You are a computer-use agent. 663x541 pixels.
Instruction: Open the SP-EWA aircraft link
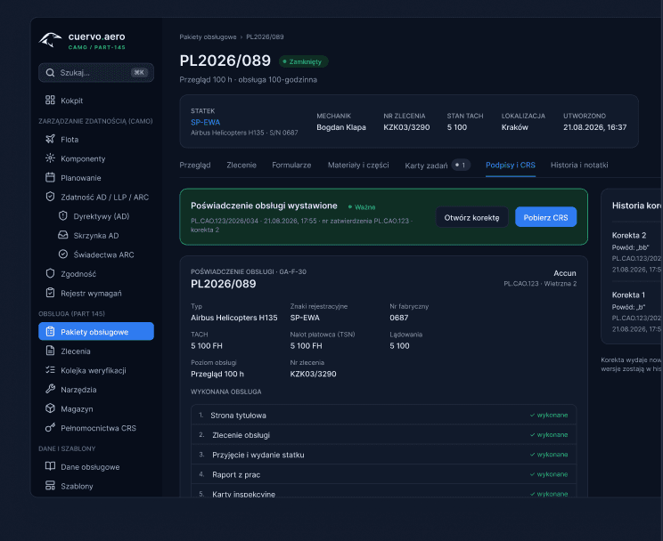tap(206, 123)
